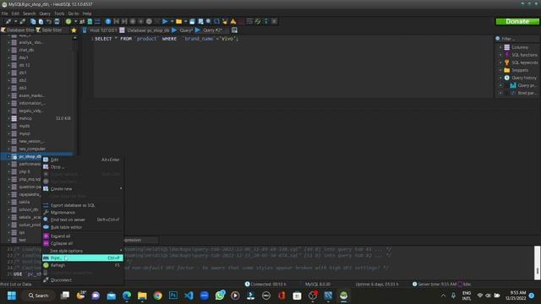Open the Create new submenu
The width and height of the screenshot is (541, 304).
coord(83,189)
